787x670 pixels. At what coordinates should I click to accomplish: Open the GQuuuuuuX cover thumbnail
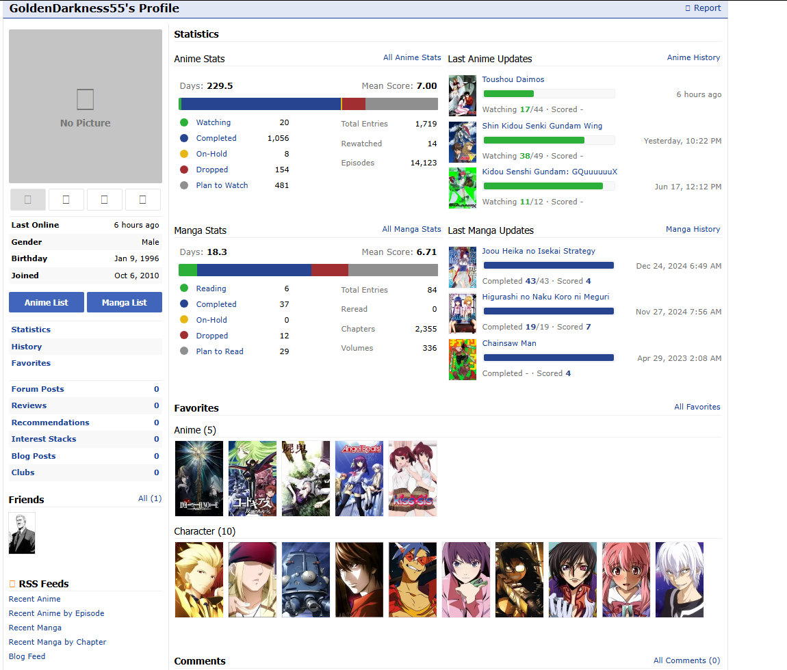(462, 188)
